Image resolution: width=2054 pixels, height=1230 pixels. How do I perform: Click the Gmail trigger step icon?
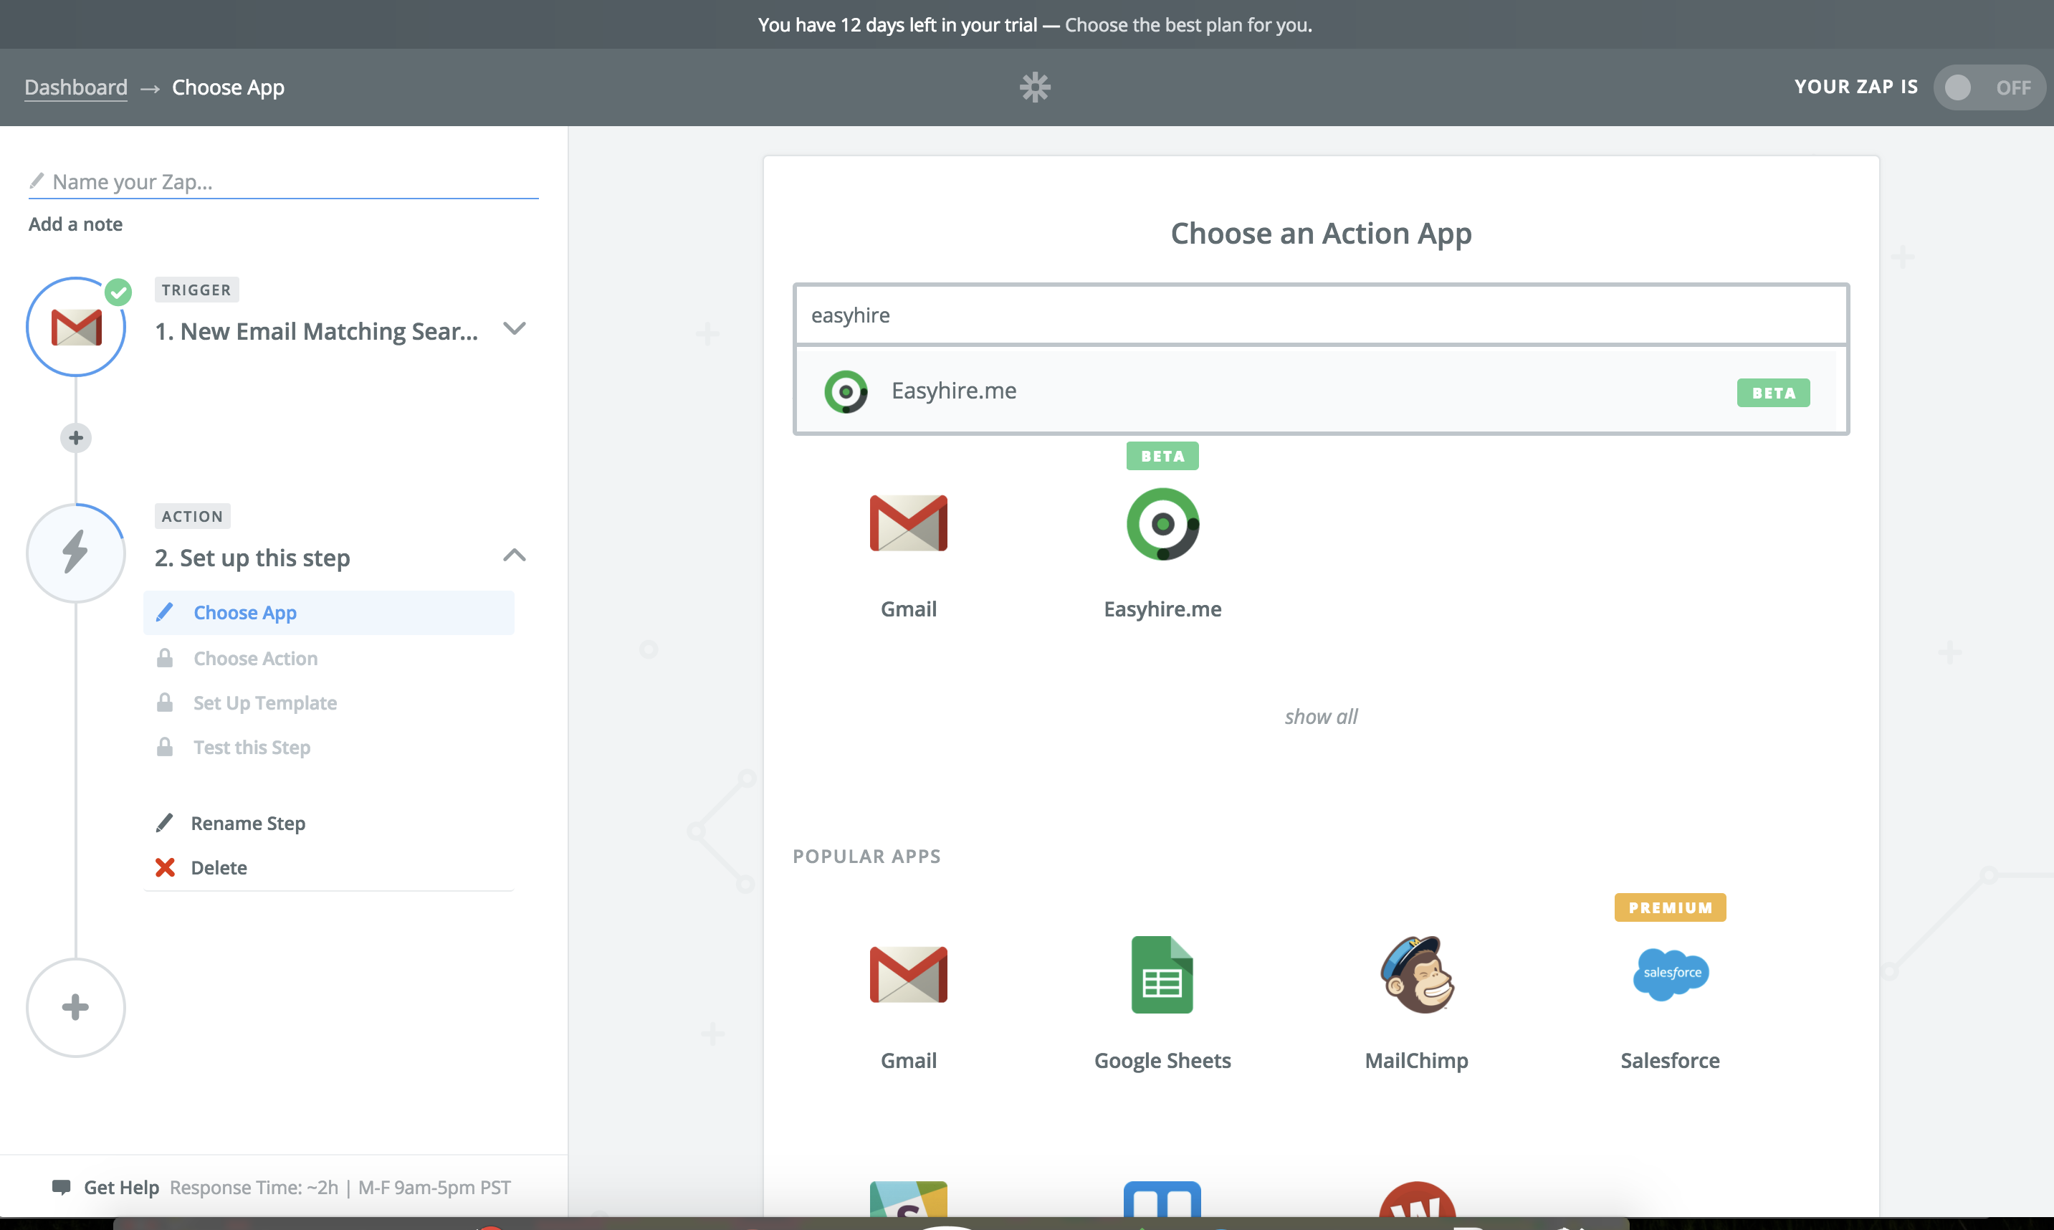coord(76,328)
